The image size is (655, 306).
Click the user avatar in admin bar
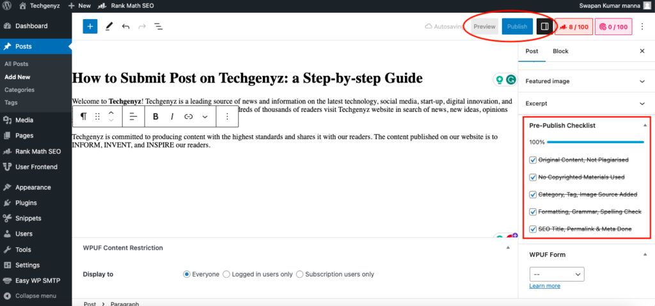(647, 6)
